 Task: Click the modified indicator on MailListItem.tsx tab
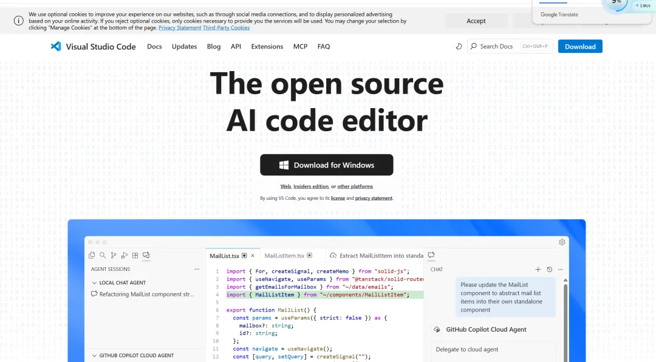point(310,256)
